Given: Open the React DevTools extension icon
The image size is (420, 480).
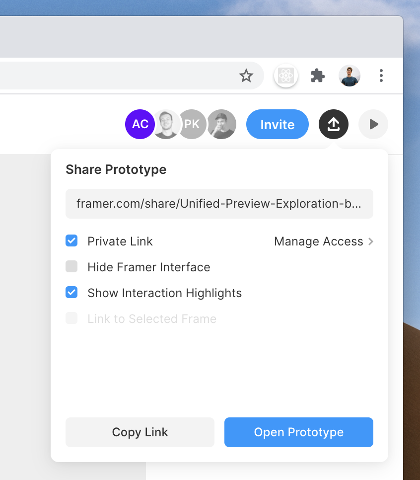Looking at the screenshot, I should [286, 76].
